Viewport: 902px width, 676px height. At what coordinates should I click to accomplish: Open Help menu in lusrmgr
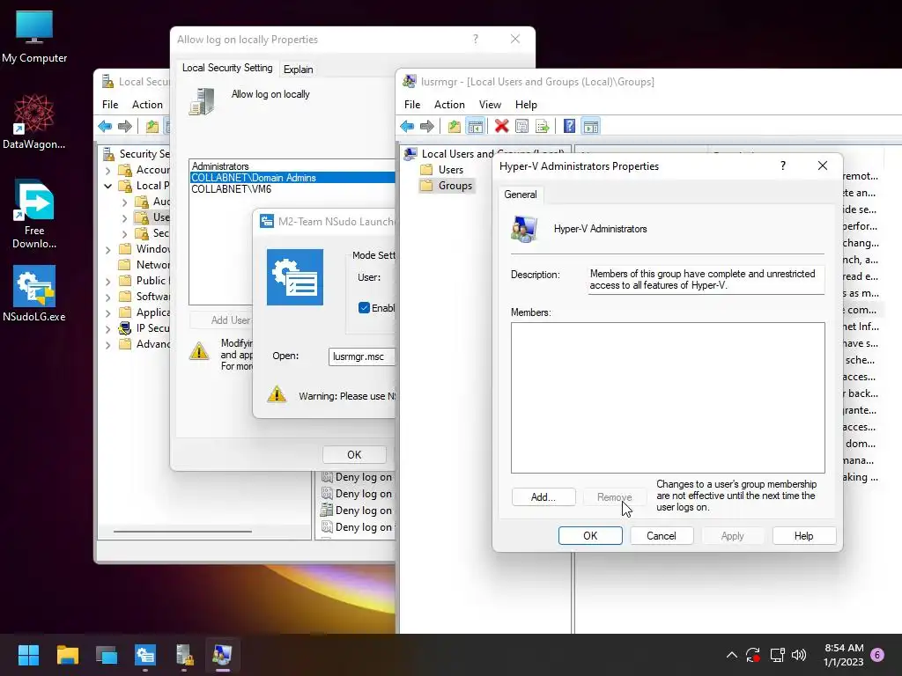526,104
